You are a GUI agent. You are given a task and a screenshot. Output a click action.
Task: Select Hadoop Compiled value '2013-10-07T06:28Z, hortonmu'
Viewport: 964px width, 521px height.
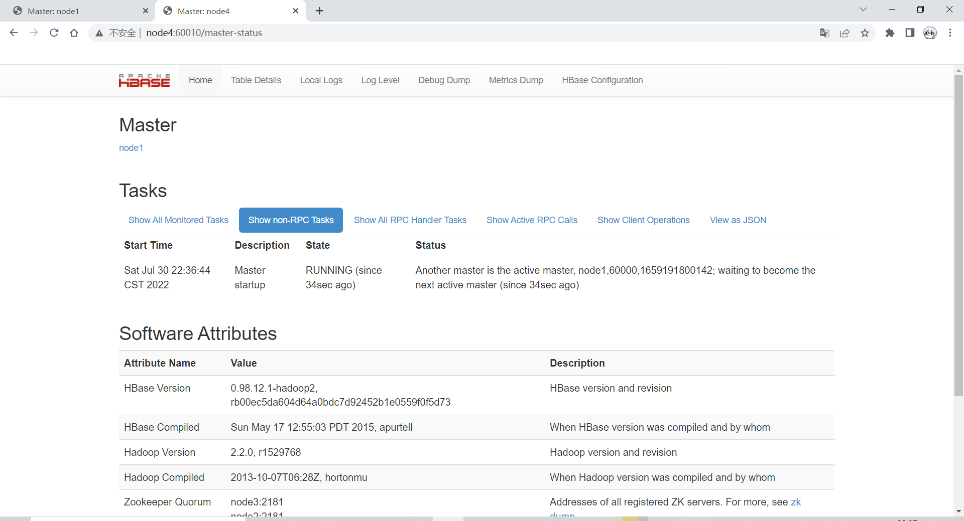point(299,477)
